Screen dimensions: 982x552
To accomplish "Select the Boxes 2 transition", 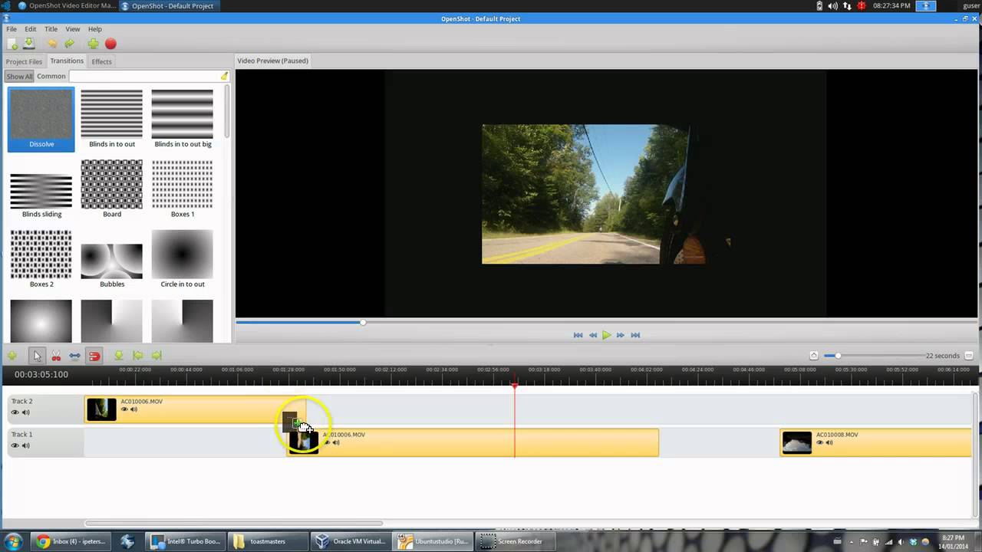I will coord(41,259).
